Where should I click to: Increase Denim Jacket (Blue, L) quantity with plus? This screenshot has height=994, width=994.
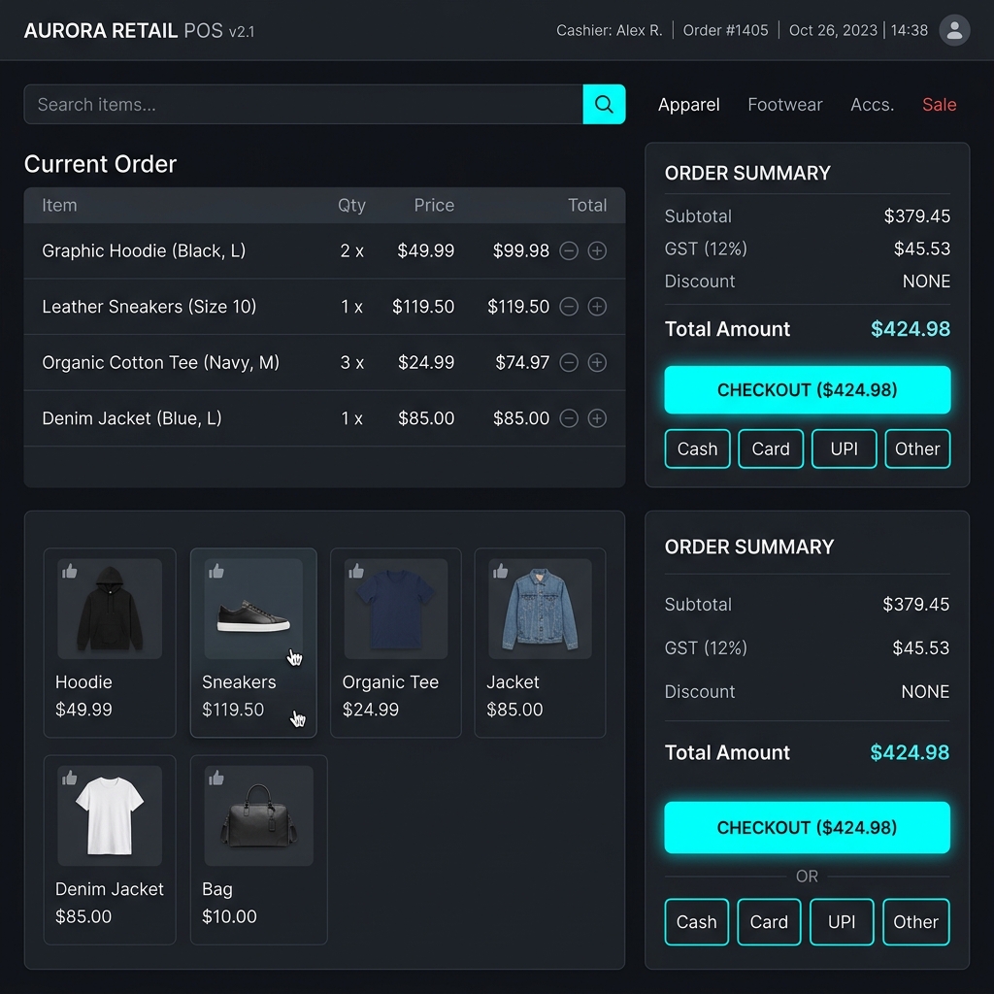tap(597, 418)
